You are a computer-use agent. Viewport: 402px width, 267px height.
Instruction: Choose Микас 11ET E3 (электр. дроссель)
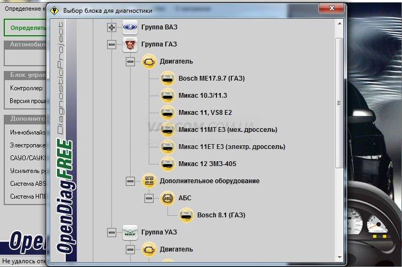[232, 147]
